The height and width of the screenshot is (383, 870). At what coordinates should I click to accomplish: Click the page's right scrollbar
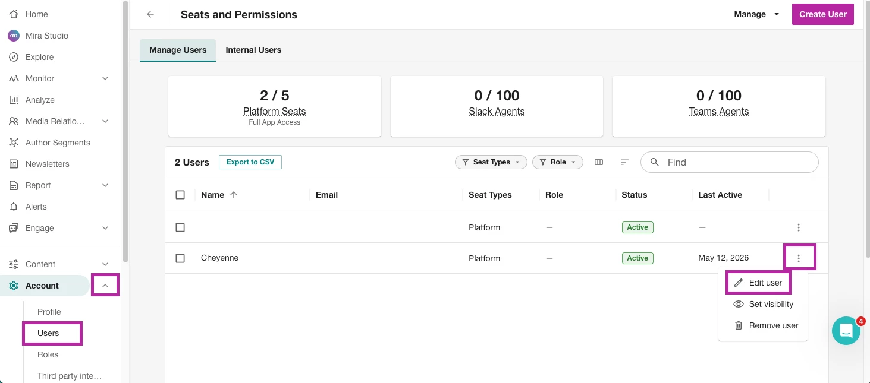click(867, 131)
